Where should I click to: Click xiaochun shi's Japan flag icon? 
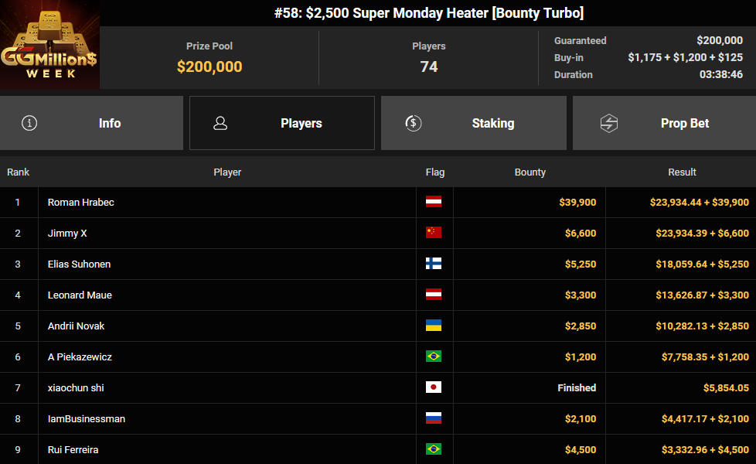tap(434, 387)
